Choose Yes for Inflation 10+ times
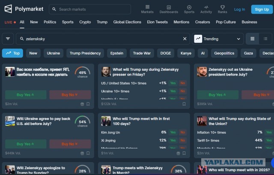 coord(269,132)
